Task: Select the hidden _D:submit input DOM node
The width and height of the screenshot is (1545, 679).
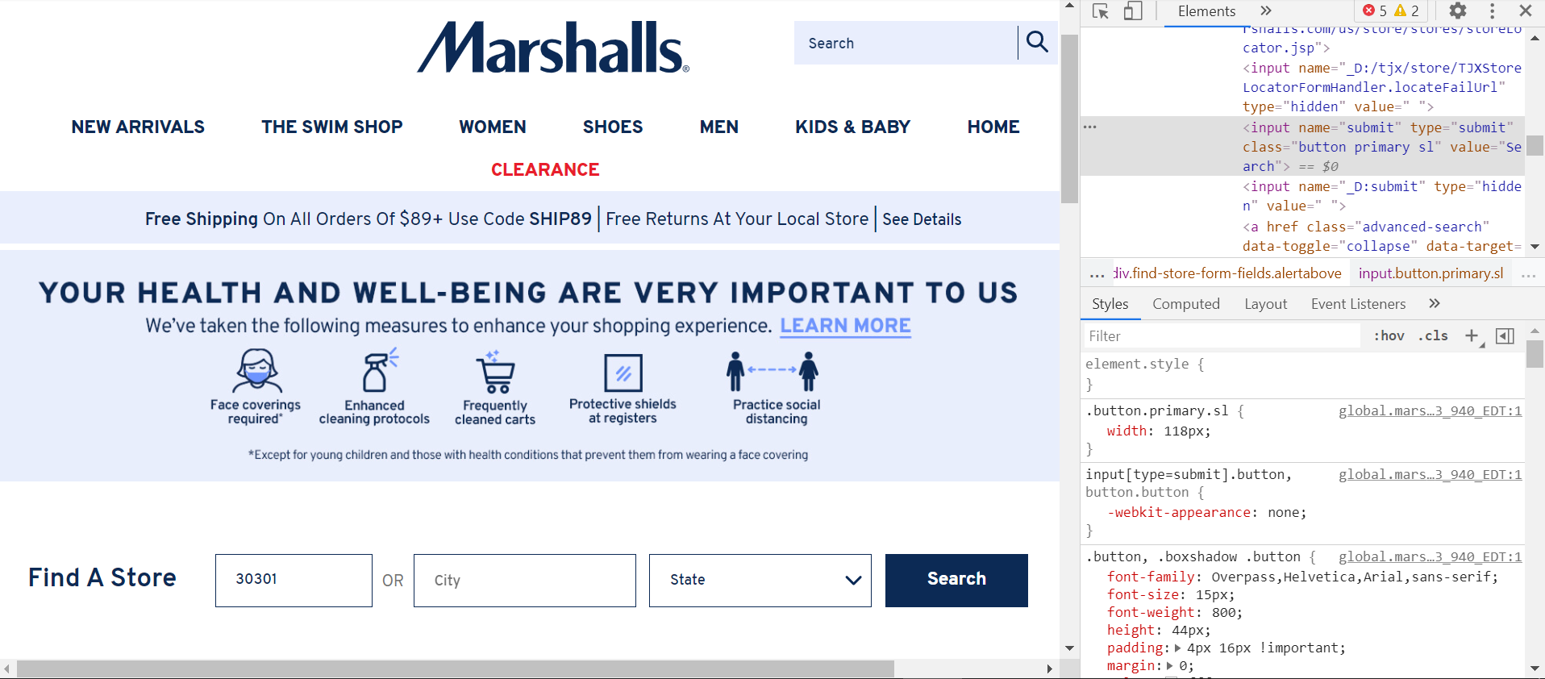Action: pos(1382,196)
